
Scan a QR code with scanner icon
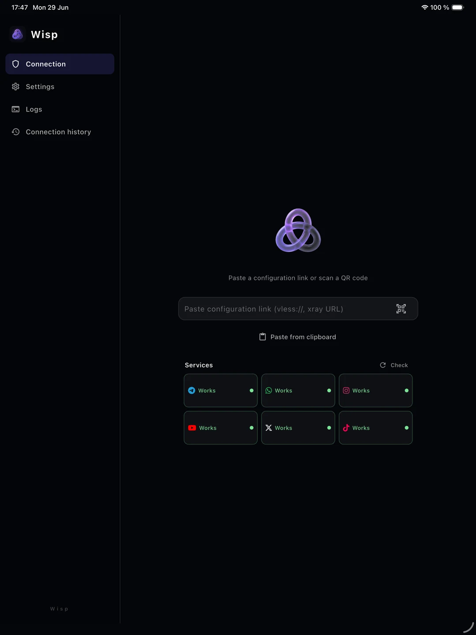tap(401, 309)
